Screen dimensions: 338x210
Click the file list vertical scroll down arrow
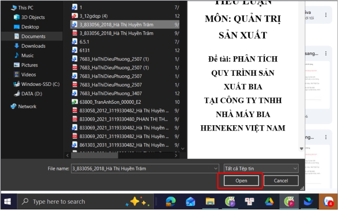coord(183,149)
